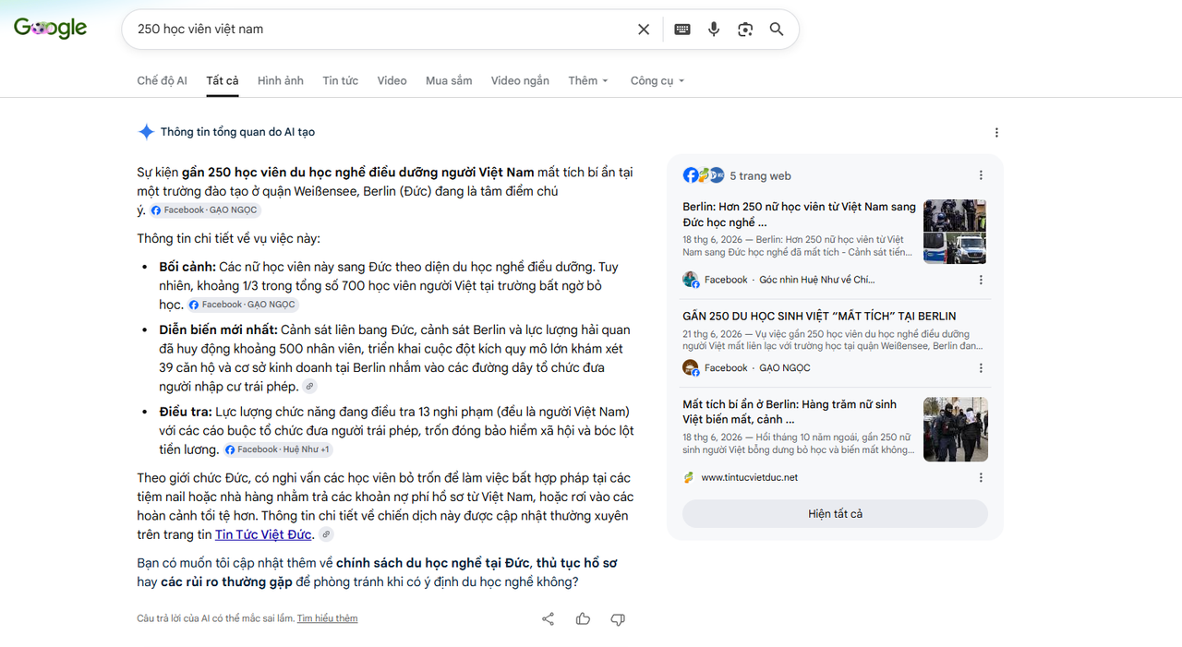The height and width of the screenshot is (647, 1182).
Task: Open 'Berlin: Hơn 250 nữ học viên' result
Action: point(799,214)
